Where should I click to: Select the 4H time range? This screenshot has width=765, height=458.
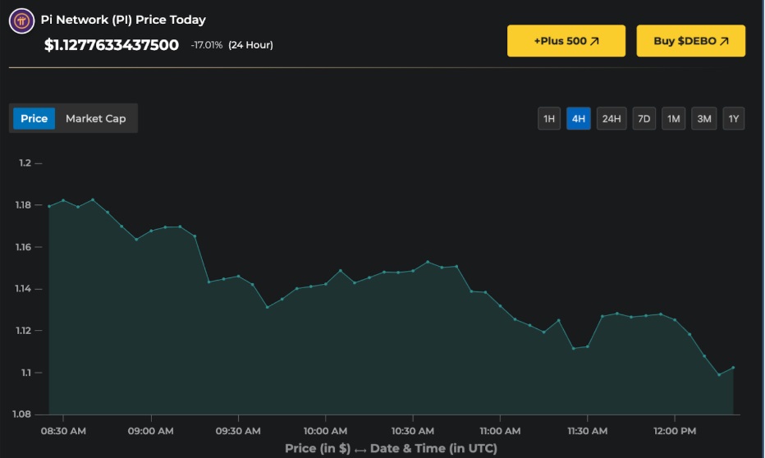tap(579, 119)
